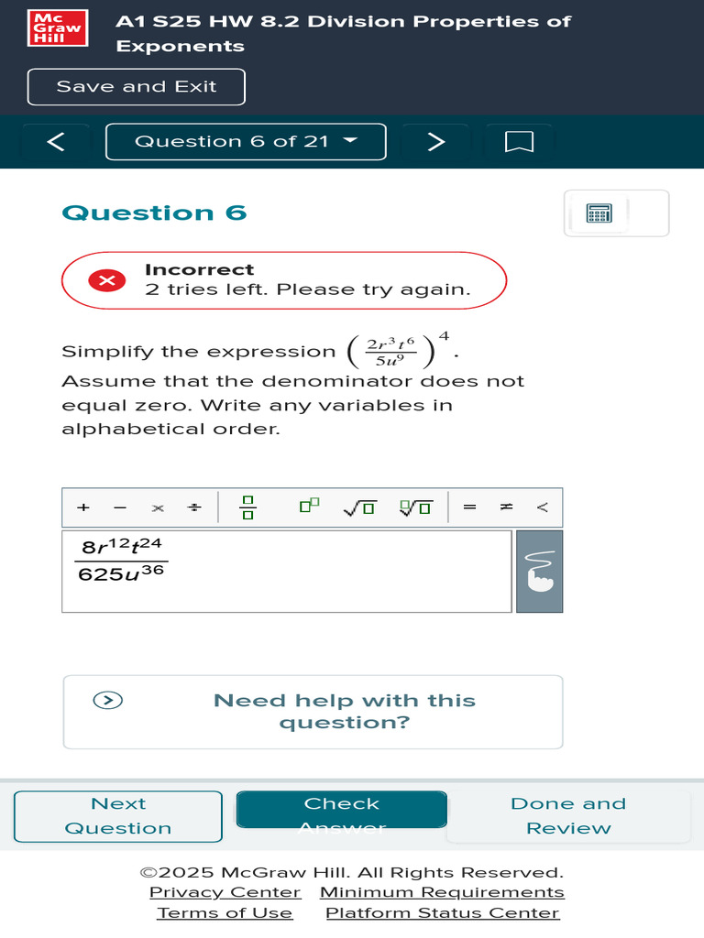Select Done and Review
Viewport: 704px width, 938px height.
click(x=568, y=815)
